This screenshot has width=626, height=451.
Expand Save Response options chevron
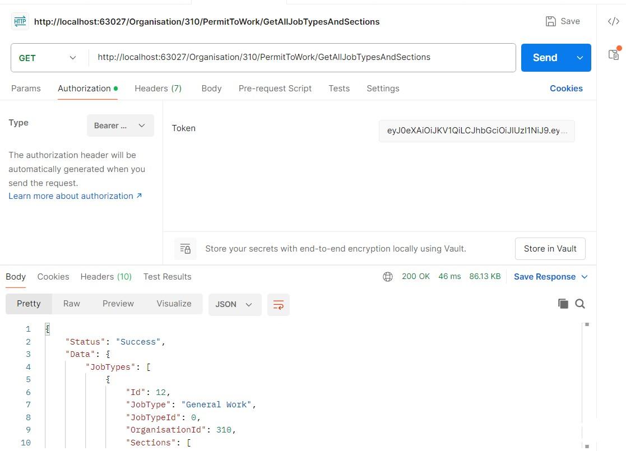(585, 277)
